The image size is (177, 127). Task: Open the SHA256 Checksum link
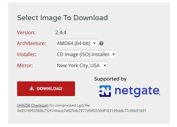tap(33, 105)
